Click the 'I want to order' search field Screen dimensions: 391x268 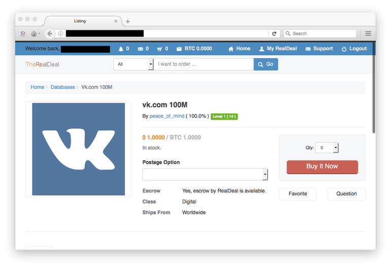pos(204,64)
